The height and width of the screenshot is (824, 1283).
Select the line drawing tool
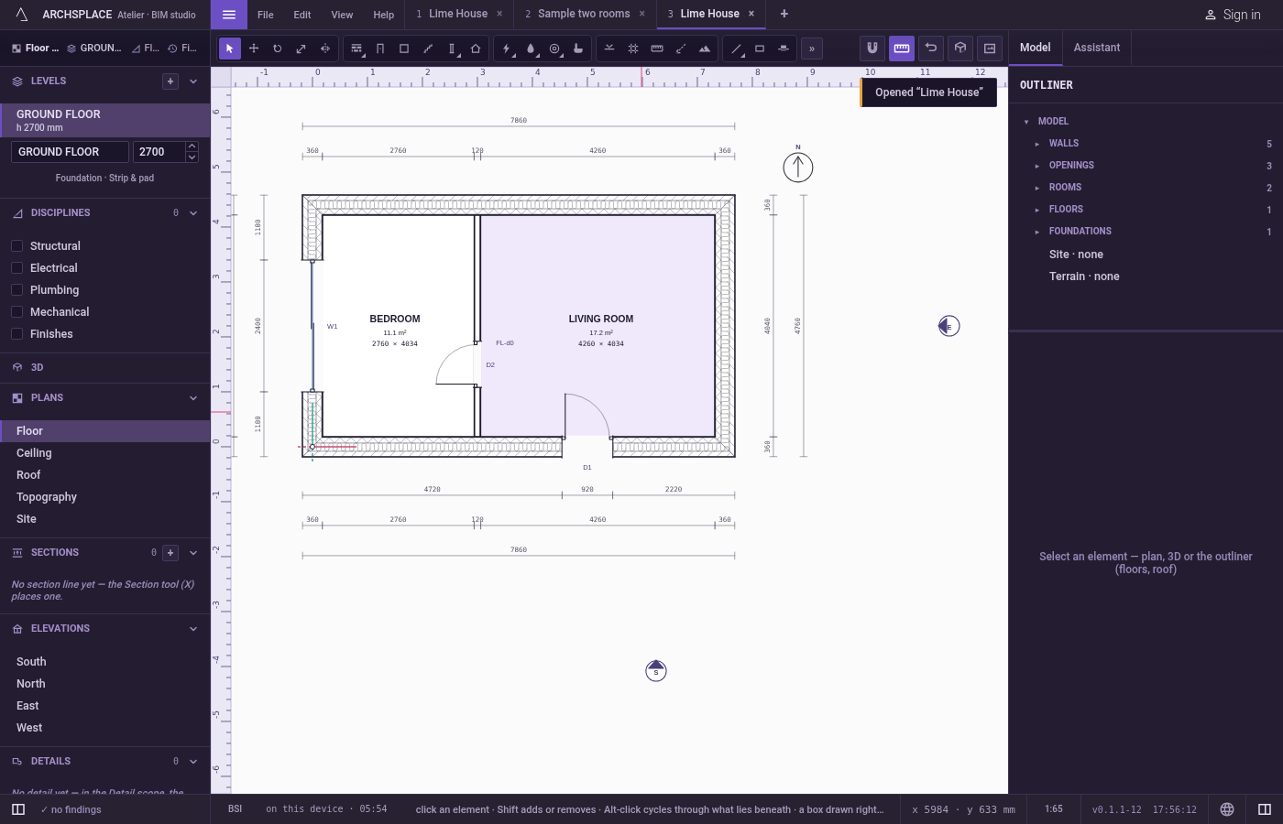[x=736, y=49]
